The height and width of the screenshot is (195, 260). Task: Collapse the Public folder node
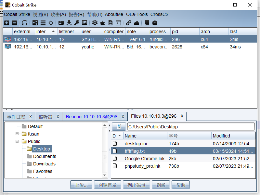pyautogui.click(x=17, y=141)
